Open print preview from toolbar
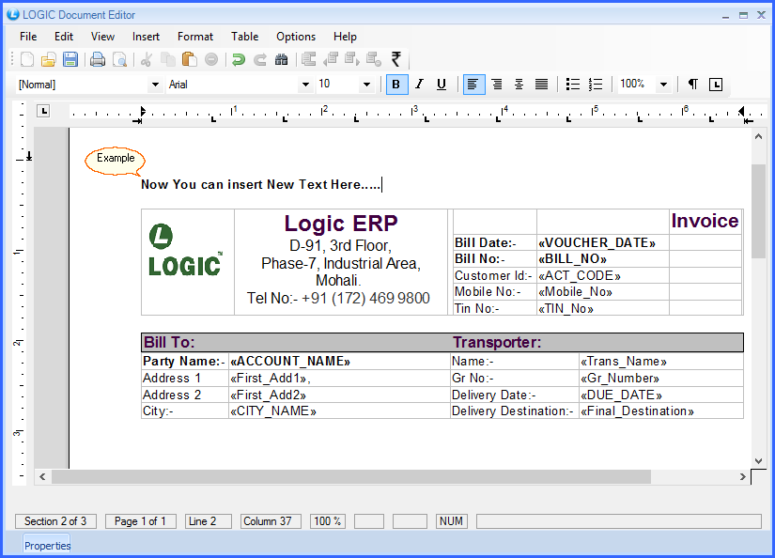This screenshot has height=558, width=775. (119, 59)
